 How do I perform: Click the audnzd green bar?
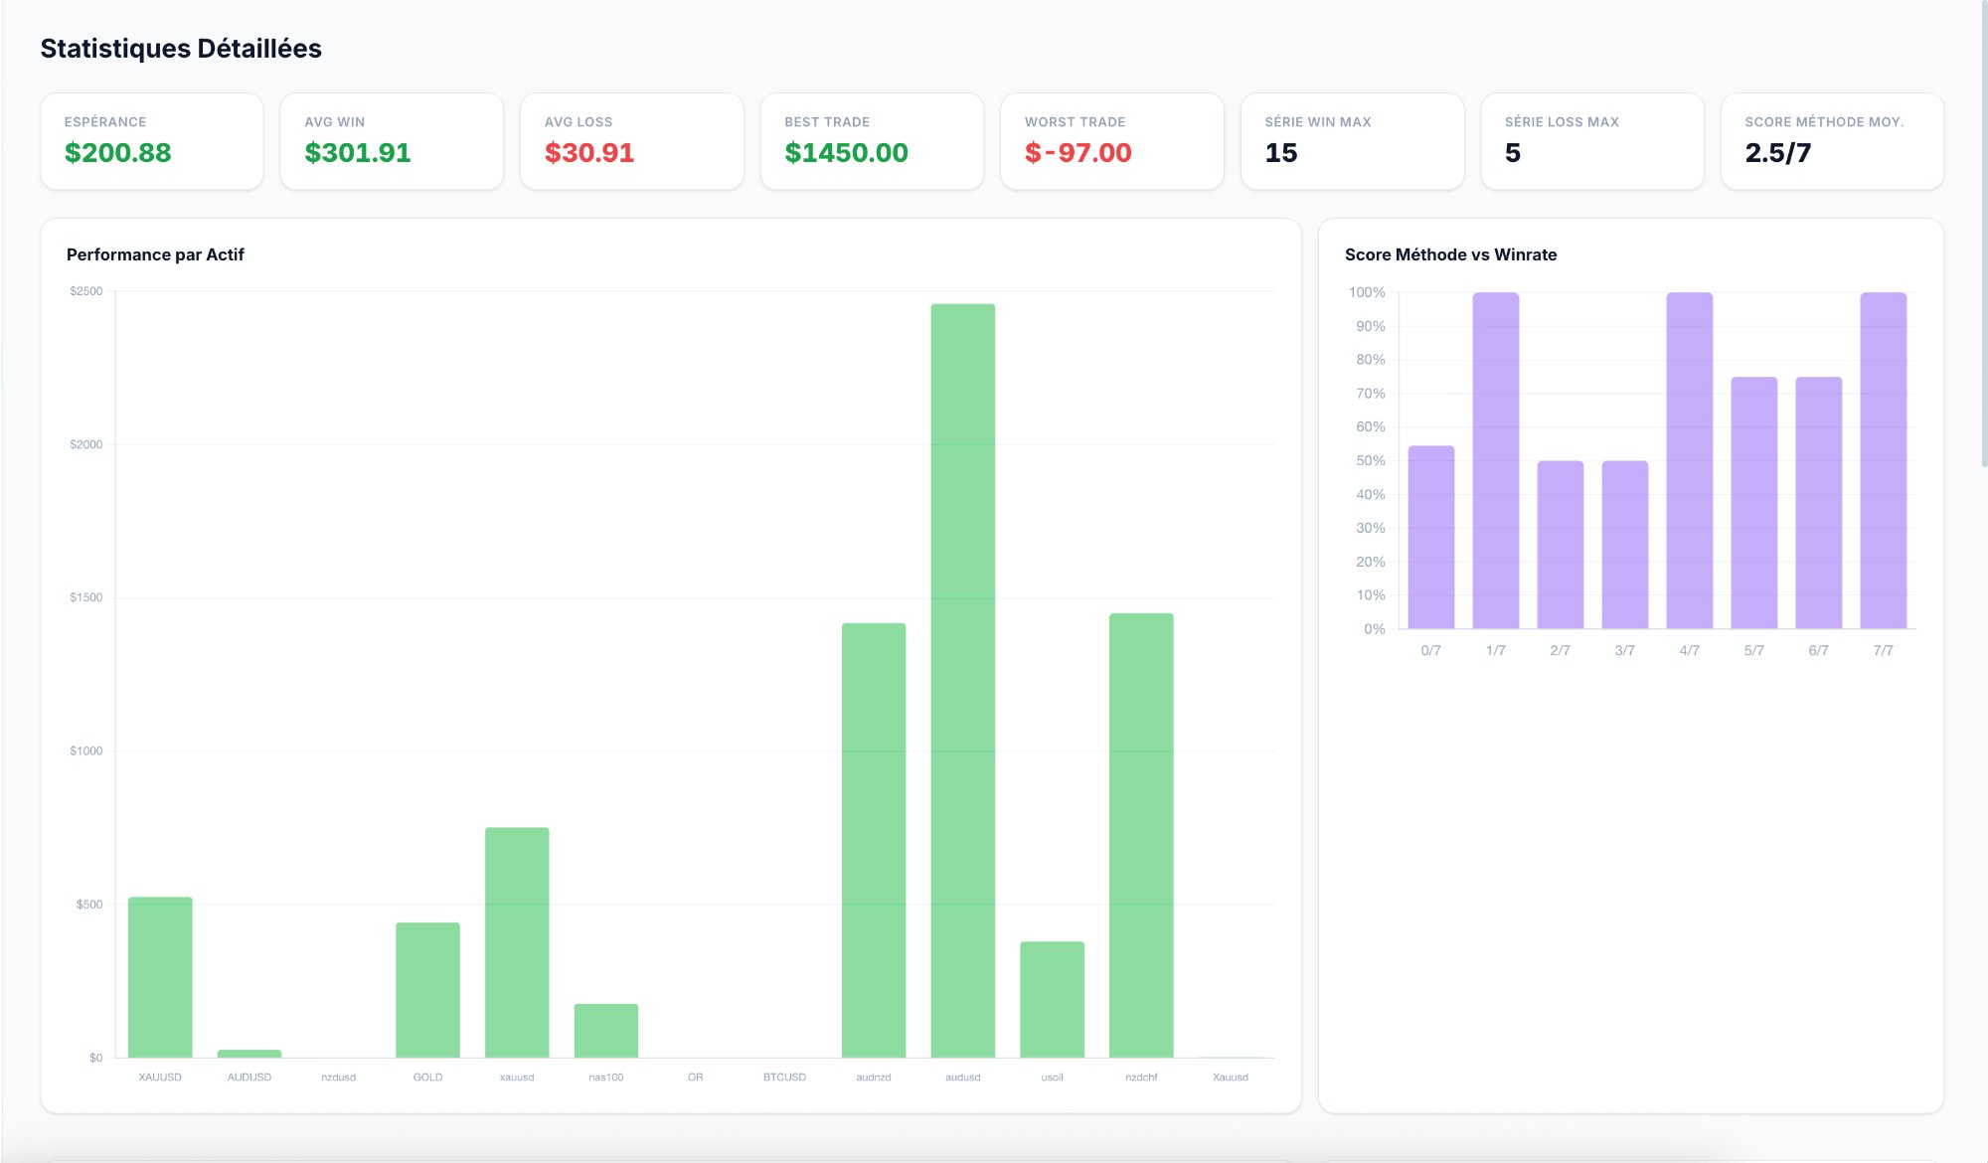tap(874, 840)
